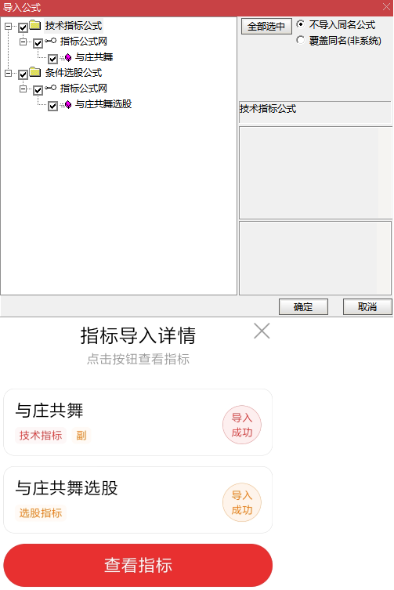Collapse the 条件选股公式 tree node
Screen dimensions: 394x590
coord(9,73)
